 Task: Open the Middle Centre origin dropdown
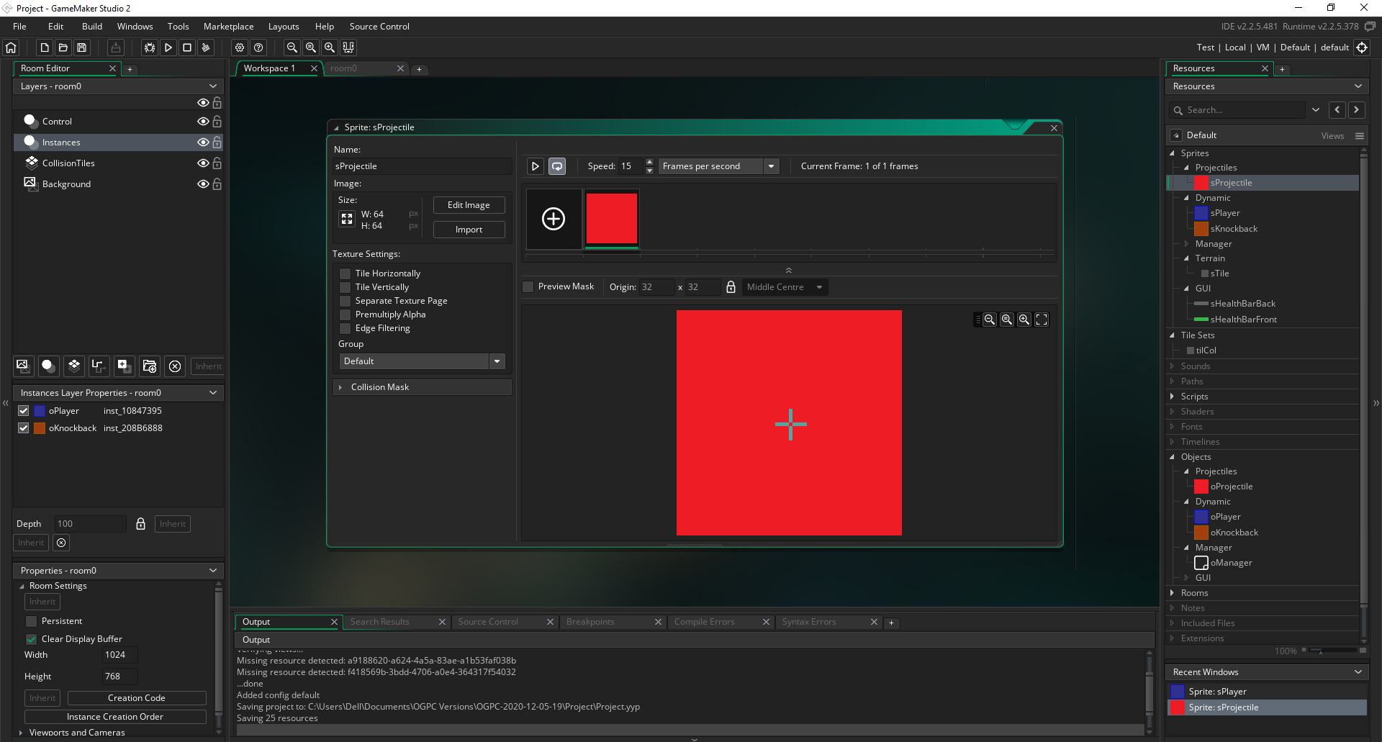pos(785,287)
